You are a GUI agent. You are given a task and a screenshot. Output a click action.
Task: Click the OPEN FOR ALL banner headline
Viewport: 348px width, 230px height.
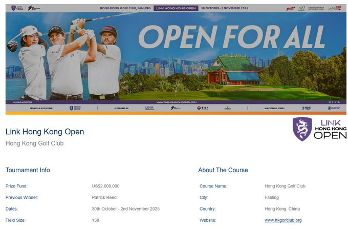[x=232, y=37]
